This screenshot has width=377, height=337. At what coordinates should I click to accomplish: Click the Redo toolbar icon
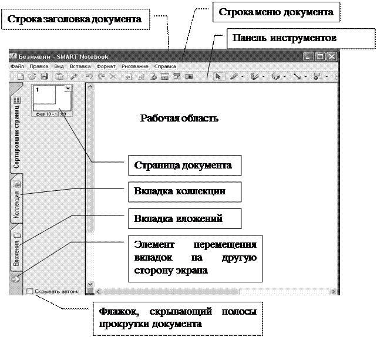click(x=101, y=77)
